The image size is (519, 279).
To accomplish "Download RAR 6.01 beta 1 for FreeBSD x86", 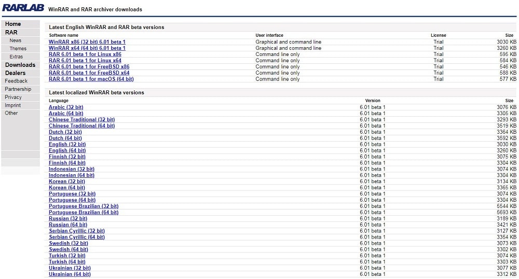I will [89, 67].
